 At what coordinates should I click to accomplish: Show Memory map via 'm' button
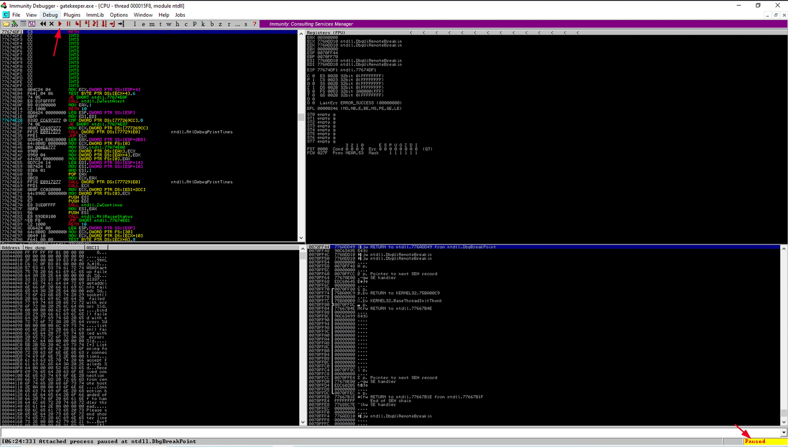pos(152,24)
